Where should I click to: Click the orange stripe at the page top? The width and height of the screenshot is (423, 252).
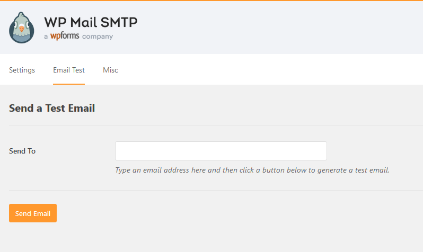pos(212,1)
